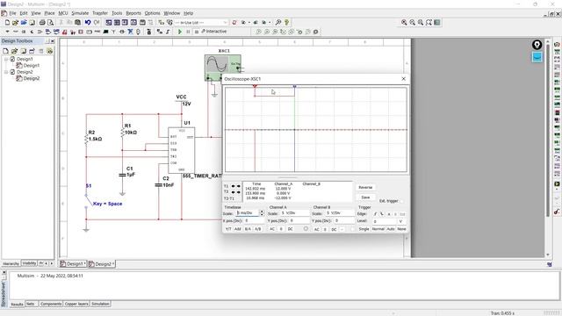Click the Save icon in Design Toolbox
562x316 pixels.
click(x=24, y=51)
